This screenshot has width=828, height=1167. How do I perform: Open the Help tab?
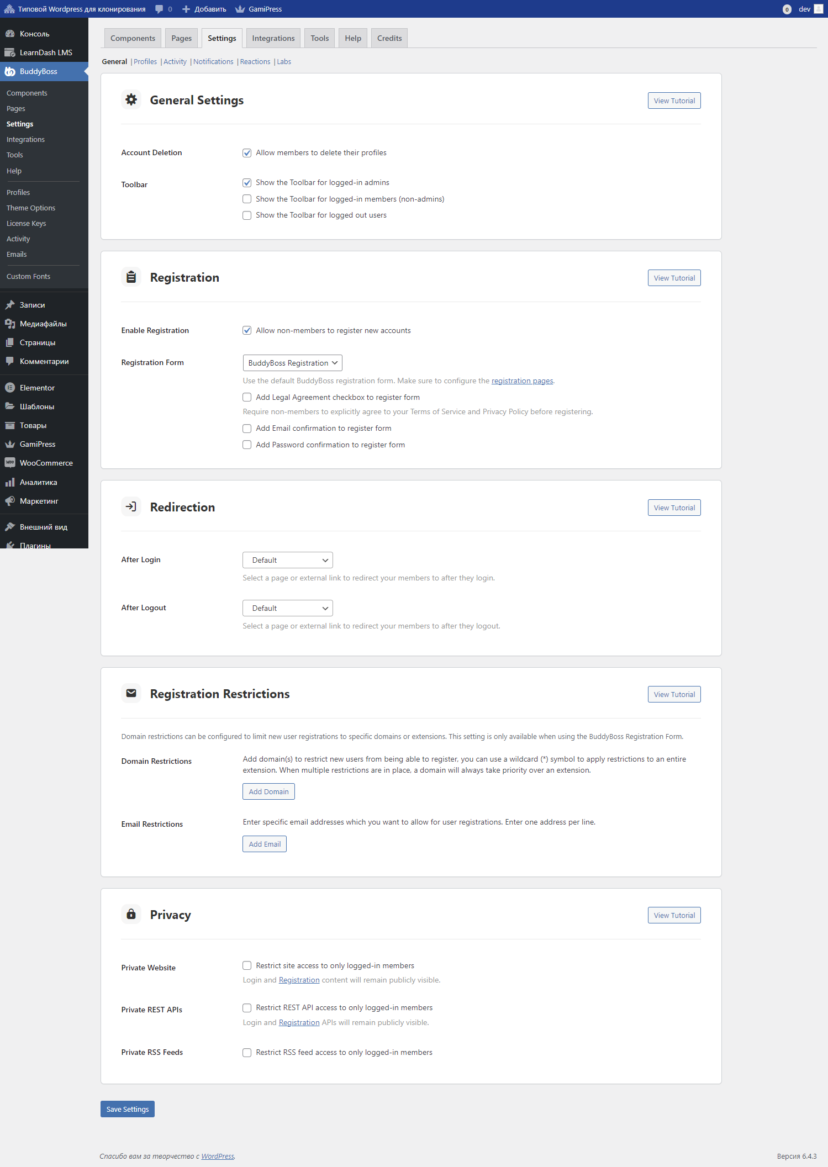[353, 38]
